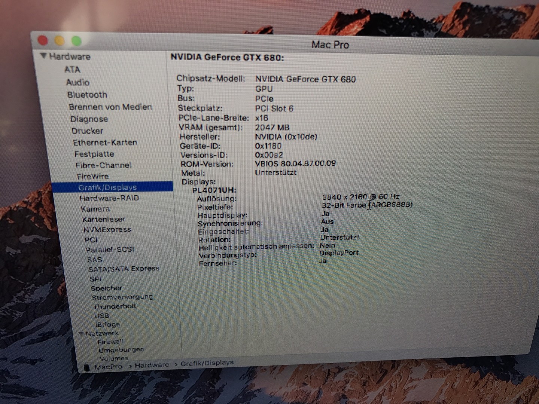This screenshot has height=404, width=539.
Task: Show Hardware-RAID details
Action: click(109, 198)
